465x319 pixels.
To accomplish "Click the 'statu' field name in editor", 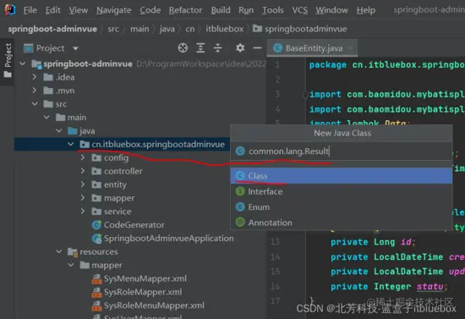I will pos(430,286).
